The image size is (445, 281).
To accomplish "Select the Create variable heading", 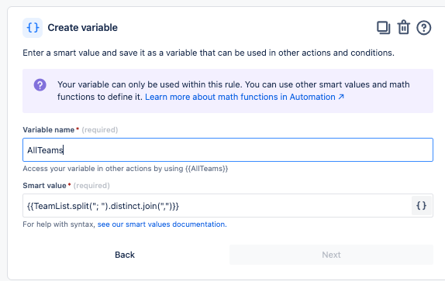I will click(83, 27).
